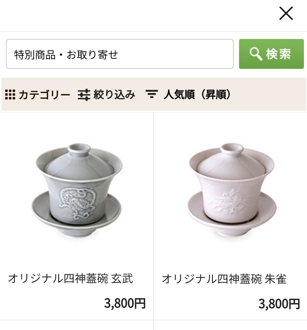
Task: Click the magnifying glass icon
Action: pos(256,54)
